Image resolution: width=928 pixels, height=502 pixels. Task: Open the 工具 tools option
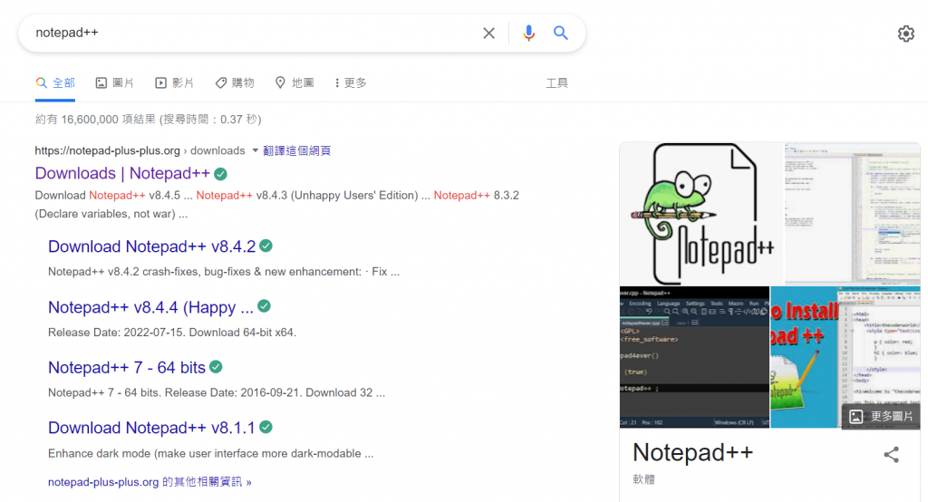(x=556, y=82)
